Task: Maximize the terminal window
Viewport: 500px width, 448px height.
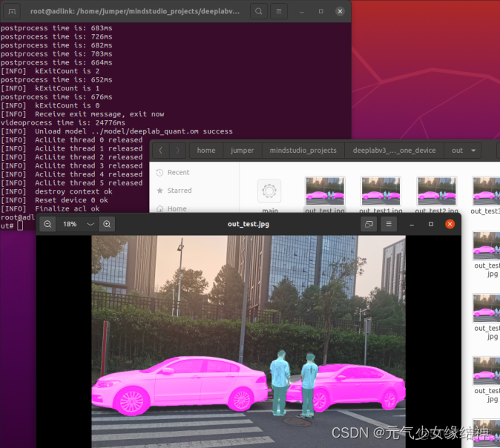Action: 320,11
